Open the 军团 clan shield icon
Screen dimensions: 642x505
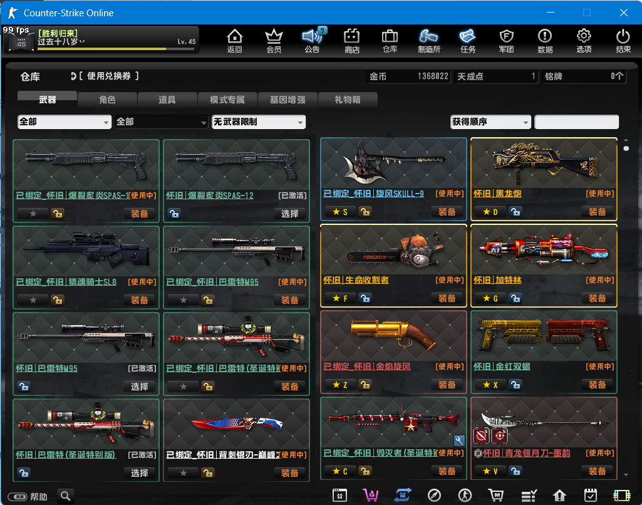pyautogui.click(x=507, y=41)
